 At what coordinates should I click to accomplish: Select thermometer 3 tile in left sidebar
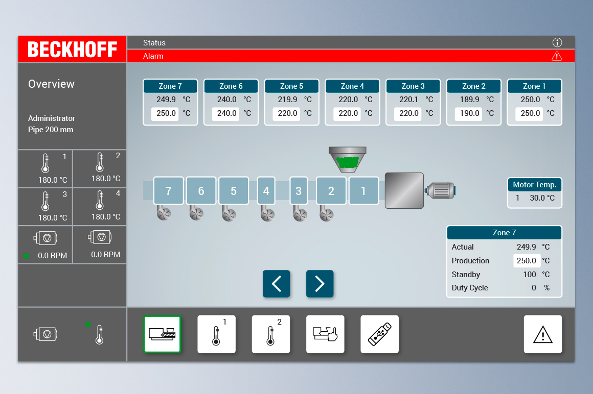pos(45,207)
